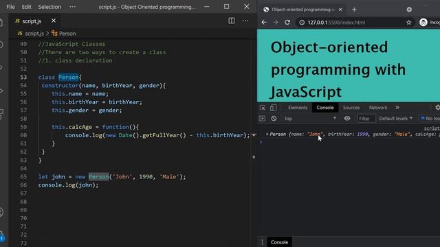Focus the console Filter field
Viewport: 440px width, 247px height.
[x=366, y=119]
